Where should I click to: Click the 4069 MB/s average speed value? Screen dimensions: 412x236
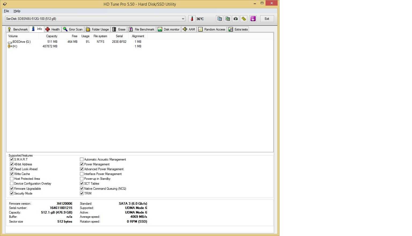(139, 217)
